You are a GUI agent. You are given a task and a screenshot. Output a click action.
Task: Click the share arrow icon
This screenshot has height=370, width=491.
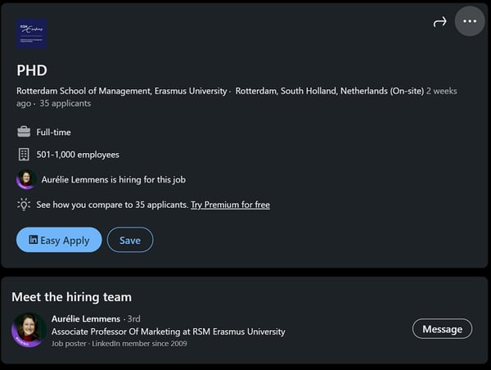(x=439, y=22)
